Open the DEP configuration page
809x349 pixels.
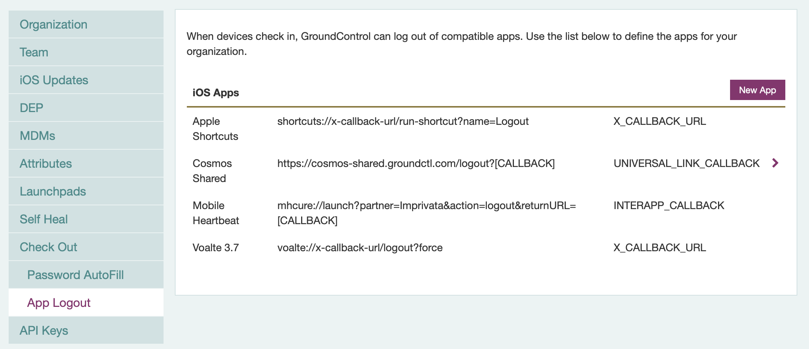click(x=32, y=108)
